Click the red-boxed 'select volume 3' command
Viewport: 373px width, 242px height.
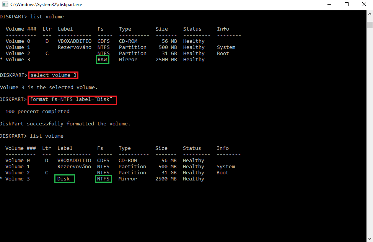coord(53,75)
